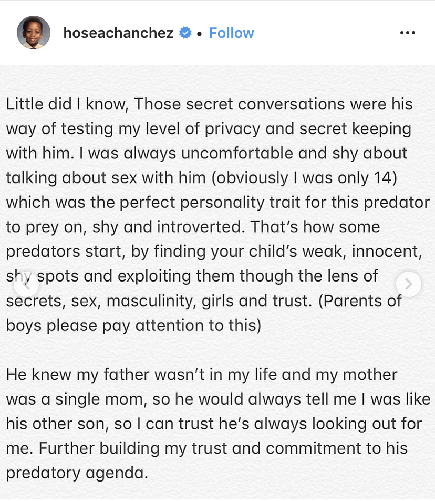Click the paragraph starting 'He knew my father'
Image resolution: width=435 pixels, height=501 pixels.
[x=218, y=424]
